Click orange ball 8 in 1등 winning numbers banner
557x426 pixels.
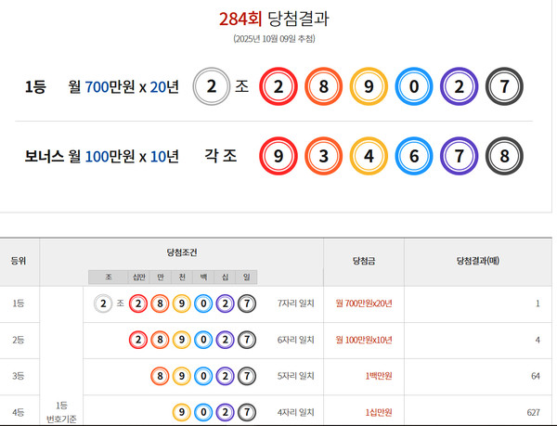point(323,86)
